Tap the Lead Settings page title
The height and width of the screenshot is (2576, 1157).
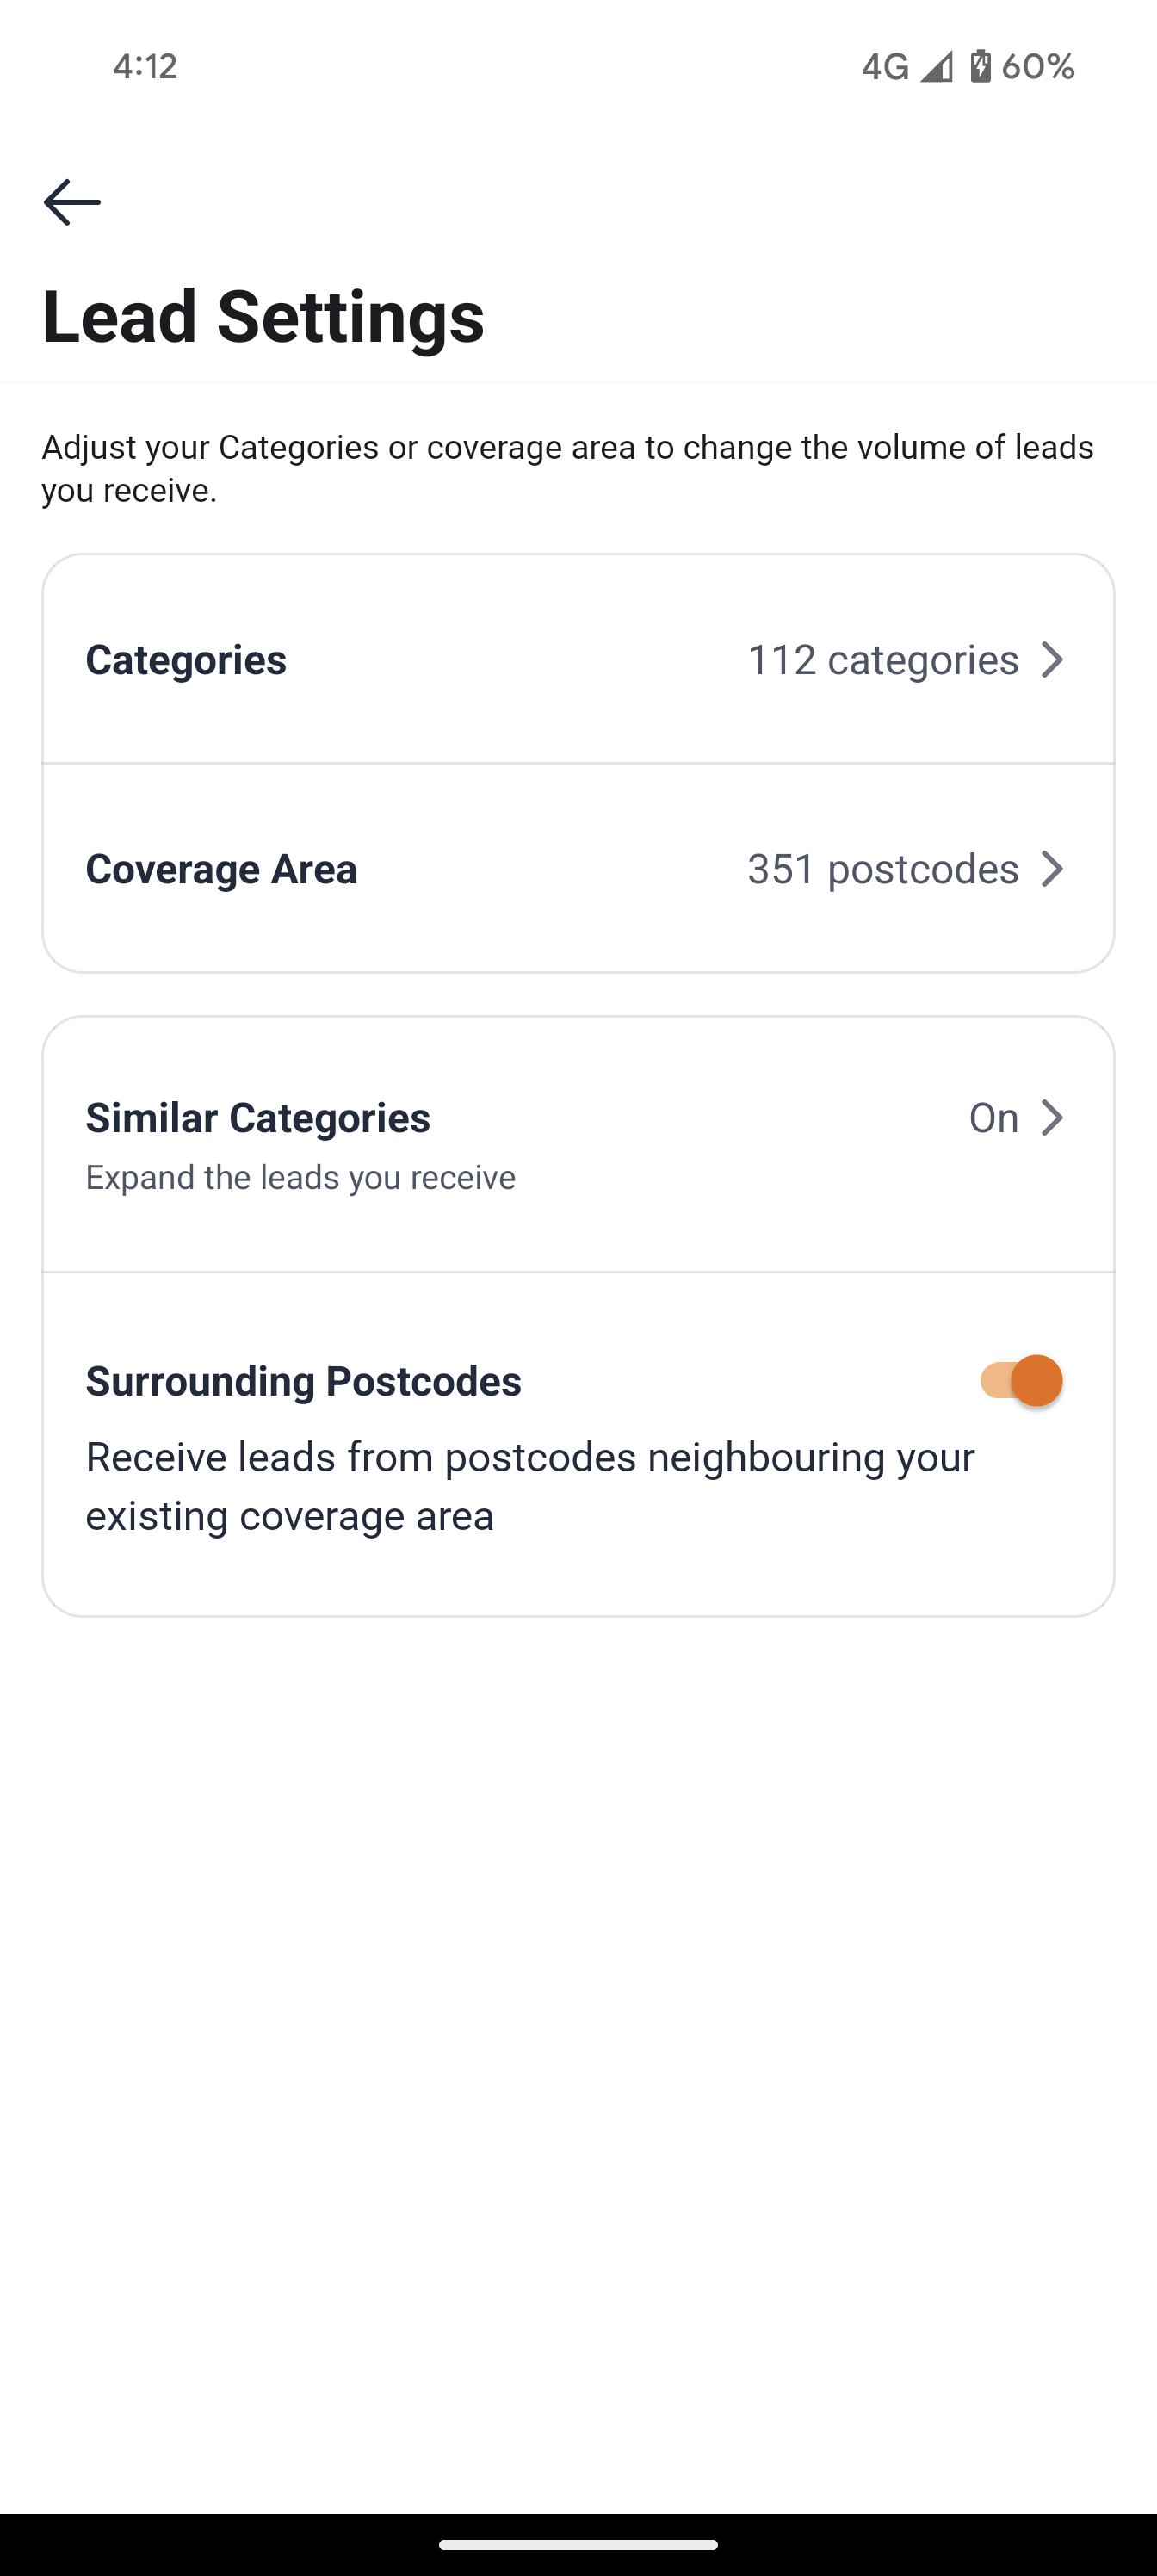pyautogui.click(x=263, y=316)
